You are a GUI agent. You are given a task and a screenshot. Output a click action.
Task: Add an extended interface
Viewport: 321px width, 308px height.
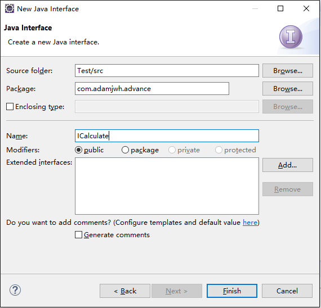[x=288, y=165]
